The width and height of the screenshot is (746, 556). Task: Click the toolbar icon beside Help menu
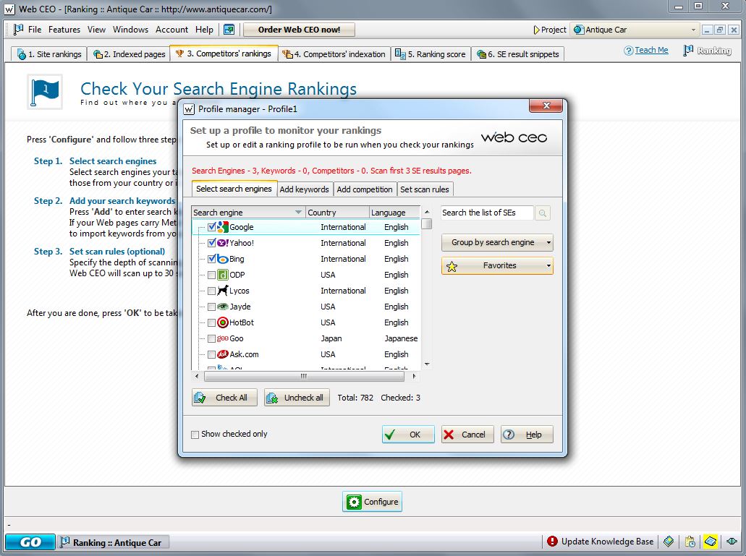click(229, 30)
